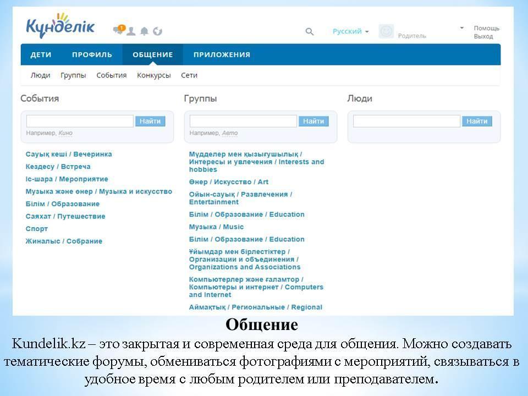Open Развлечения / Entertainment groups category

(x=240, y=199)
